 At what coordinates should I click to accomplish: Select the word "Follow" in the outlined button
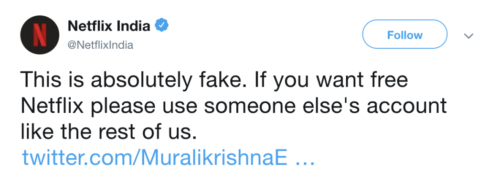coord(404,35)
